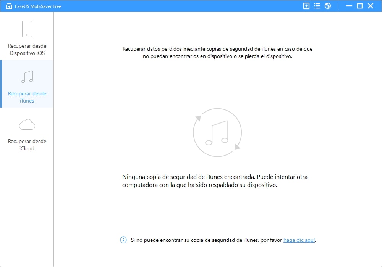Click the globe language icon
The height and width of the screenshot is (267, 382).
click(328, 6)
